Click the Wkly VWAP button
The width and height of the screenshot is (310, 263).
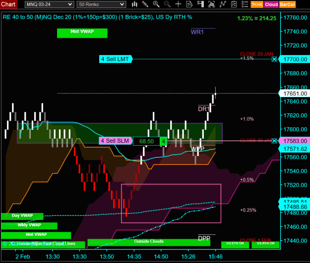[x=29, y=226]
